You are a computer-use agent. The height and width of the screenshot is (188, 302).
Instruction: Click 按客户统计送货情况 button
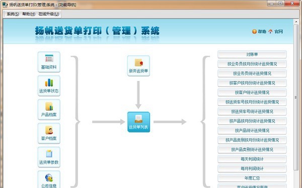coord(252,92)
